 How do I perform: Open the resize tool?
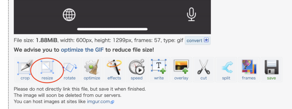47,70
